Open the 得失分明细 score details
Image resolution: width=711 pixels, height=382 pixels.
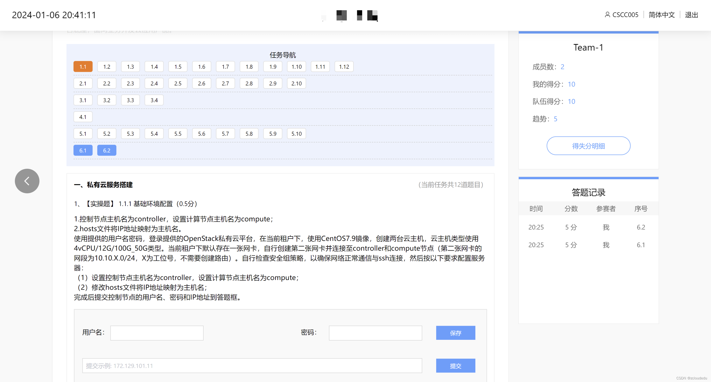point(588,146)
